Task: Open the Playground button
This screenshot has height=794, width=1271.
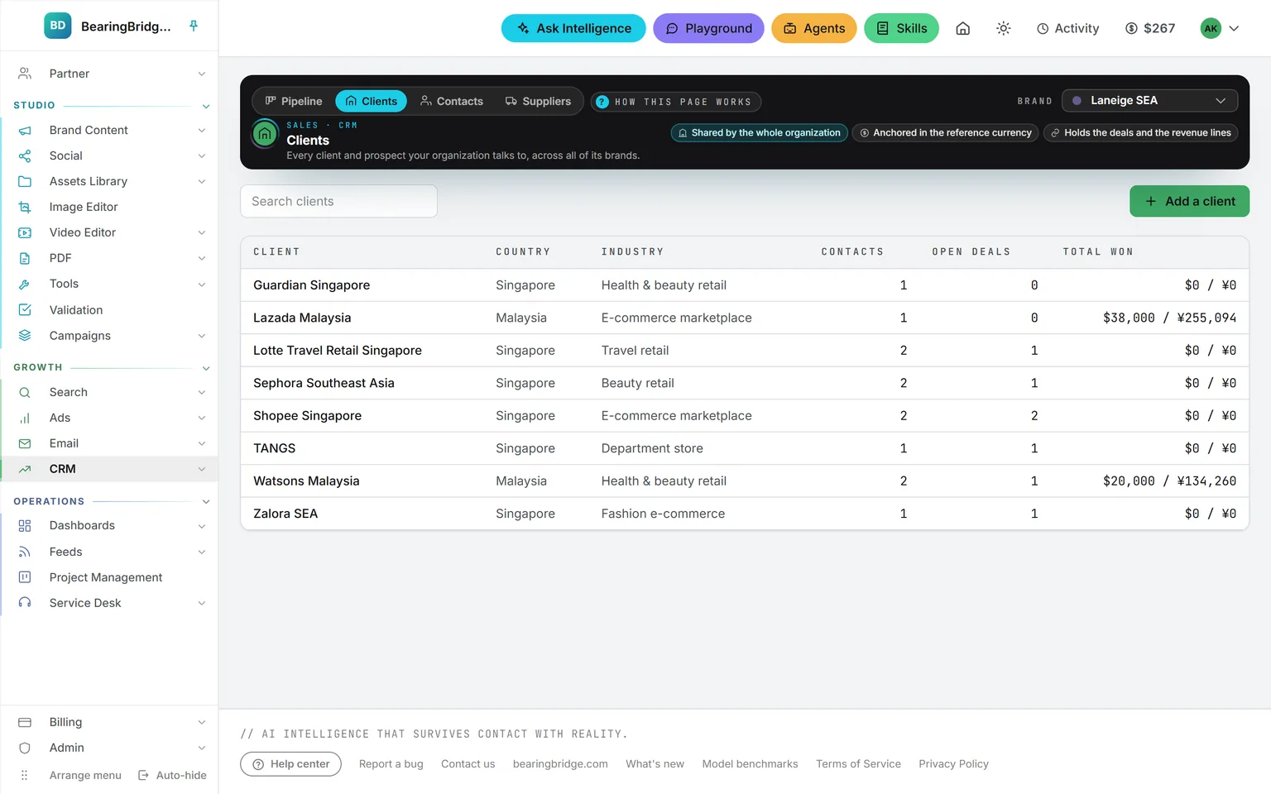Action: (708, 28)
